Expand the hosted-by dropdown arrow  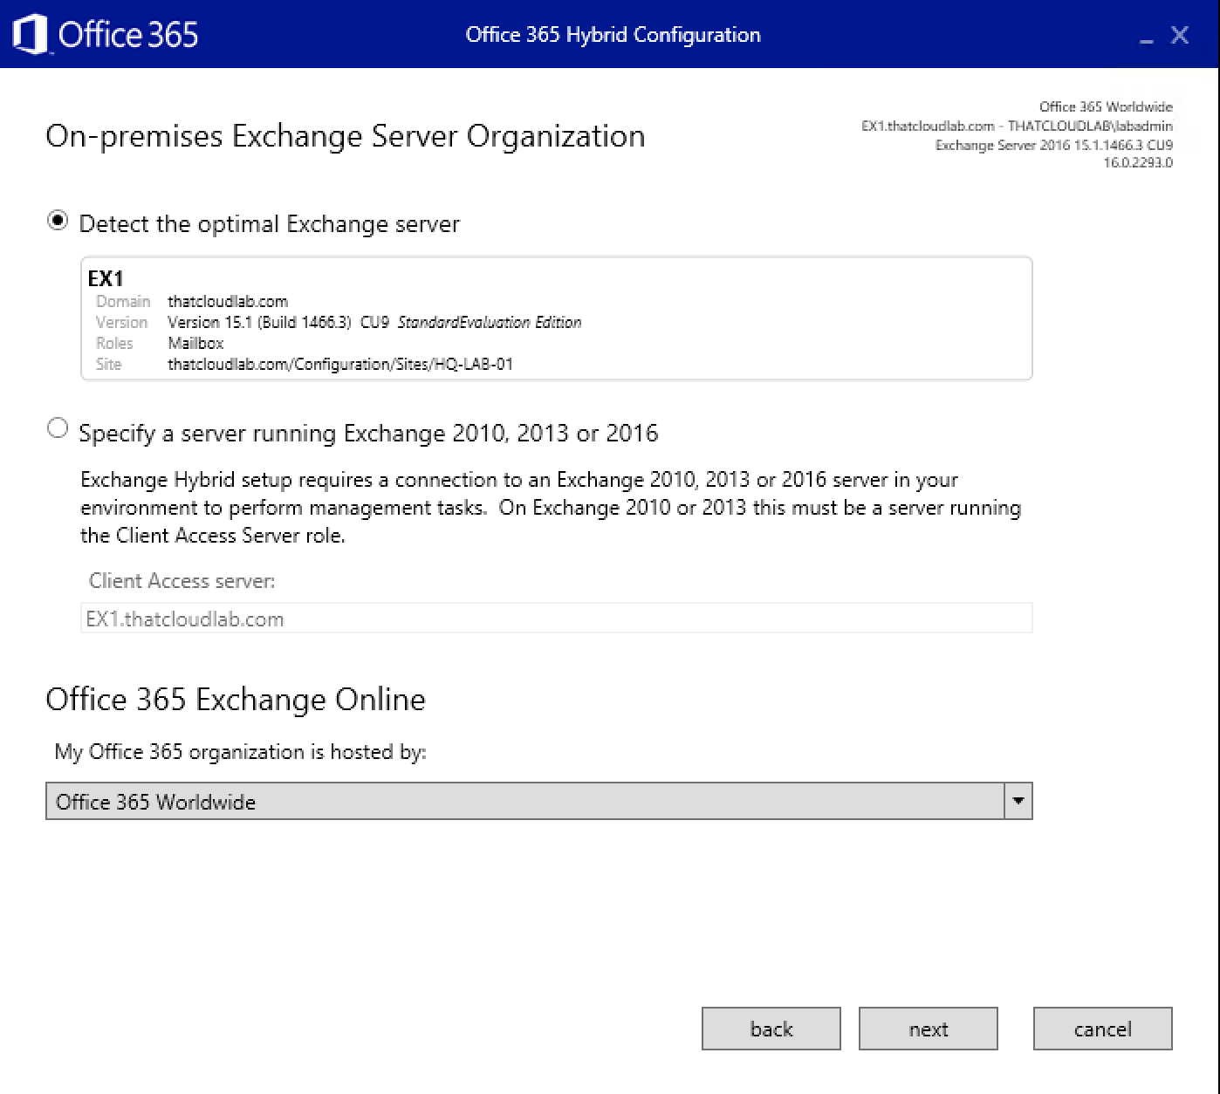coord(1018,801)
